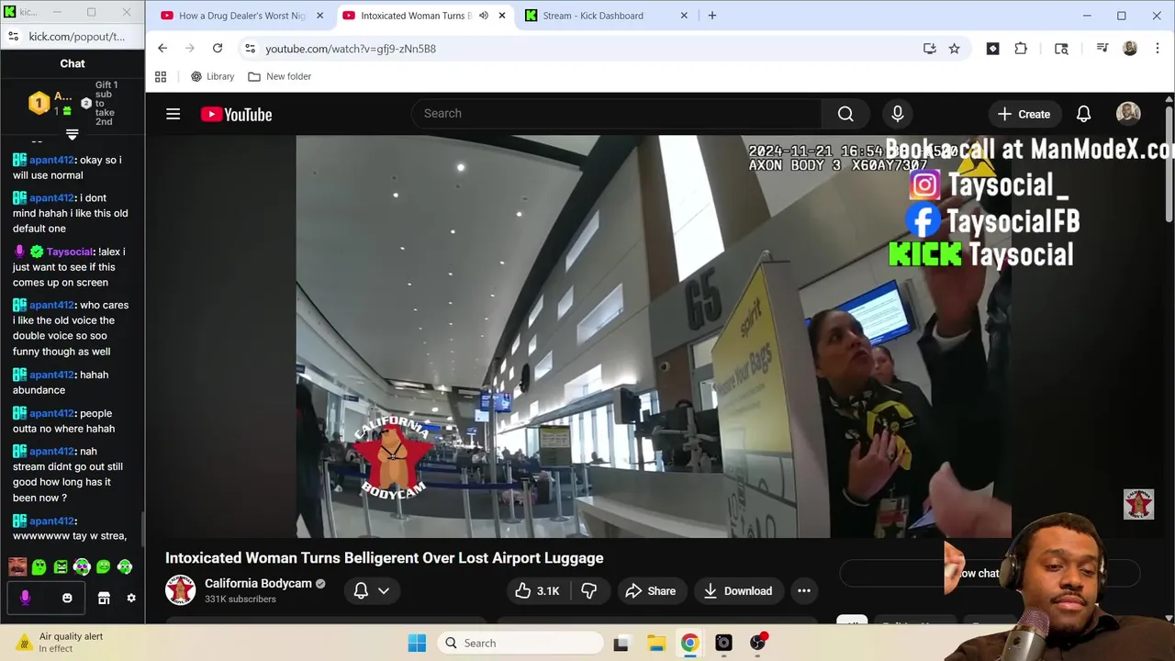Open emote picker smiley in Kick chat
Image resolution: width=1175 pixels, height=661 pixels.
(67, 598)
